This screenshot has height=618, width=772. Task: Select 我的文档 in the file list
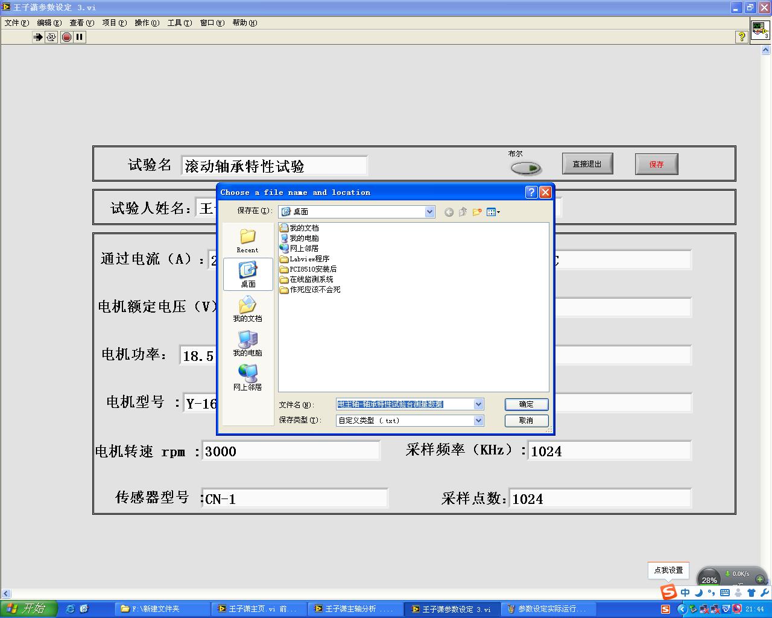click(x=299, y=228)
